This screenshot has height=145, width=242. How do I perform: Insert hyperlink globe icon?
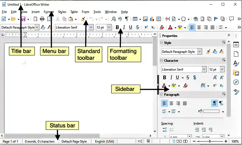click(x=196, y=19)
